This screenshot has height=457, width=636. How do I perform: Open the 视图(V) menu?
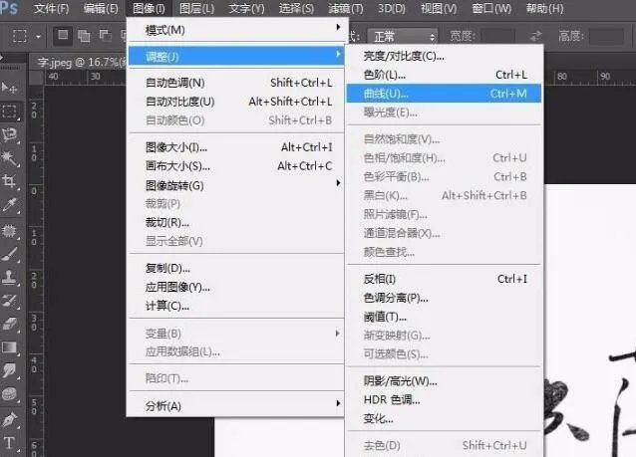[439, 9]
